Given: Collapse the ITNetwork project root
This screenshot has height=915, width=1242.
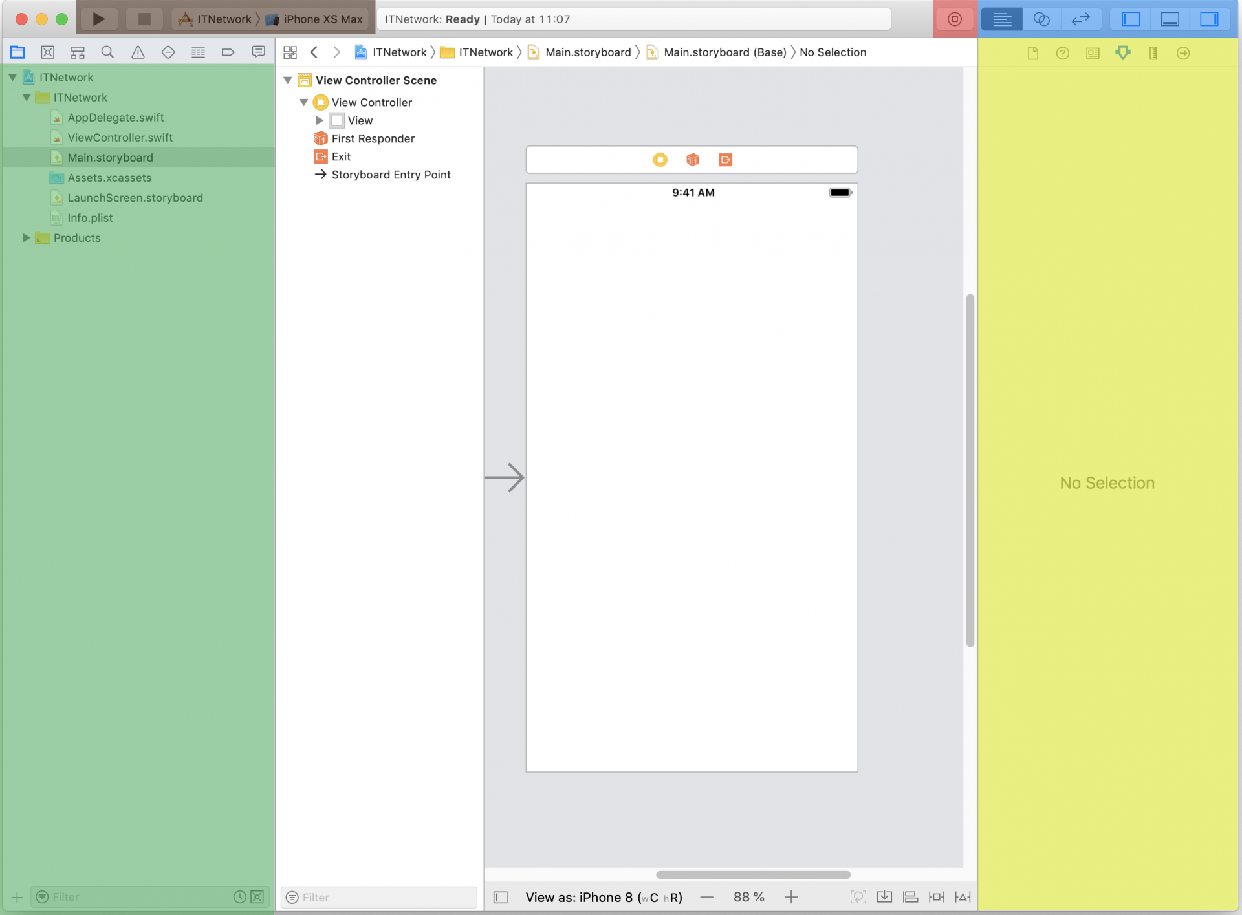Looking at the screenshot, I should pos(12,77).
